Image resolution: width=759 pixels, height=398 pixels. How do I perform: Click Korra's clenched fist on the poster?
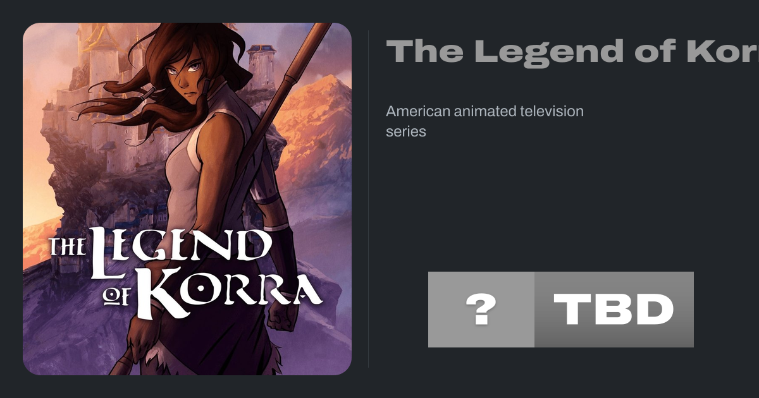click(280, 313)
